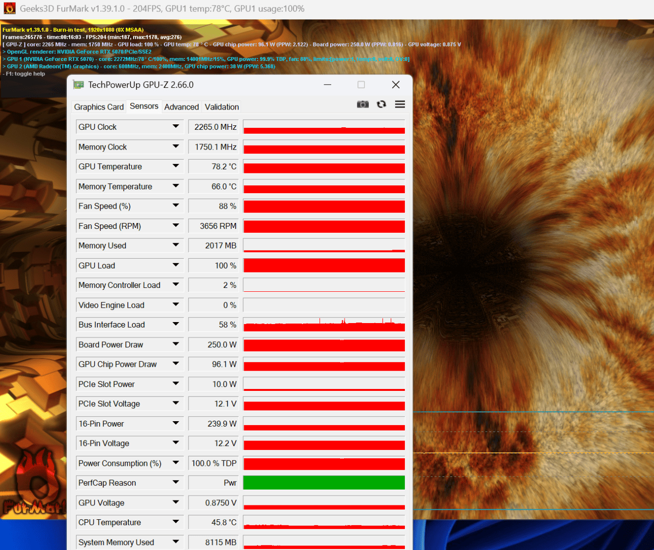Open the PCIe Slot Power dropdown
The height and width of the screenshot is (550, 654).
click(176, 384)
